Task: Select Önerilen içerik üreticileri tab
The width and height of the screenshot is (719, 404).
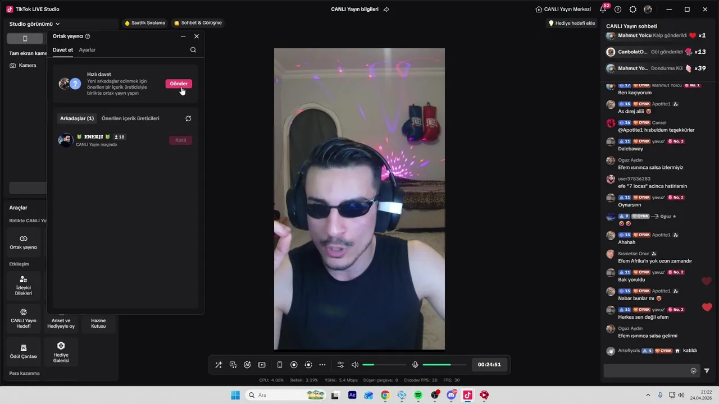Action: 130,118
